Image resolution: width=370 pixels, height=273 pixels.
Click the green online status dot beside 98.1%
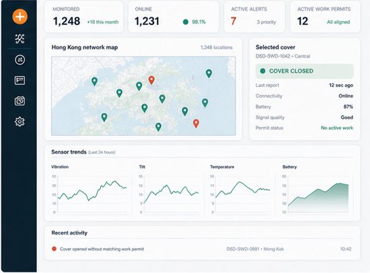click(x=186, y=22)
